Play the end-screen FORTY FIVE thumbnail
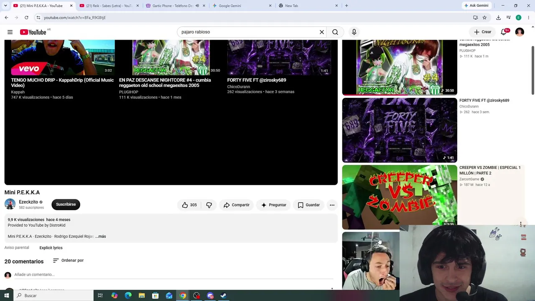 click(279, 58)
